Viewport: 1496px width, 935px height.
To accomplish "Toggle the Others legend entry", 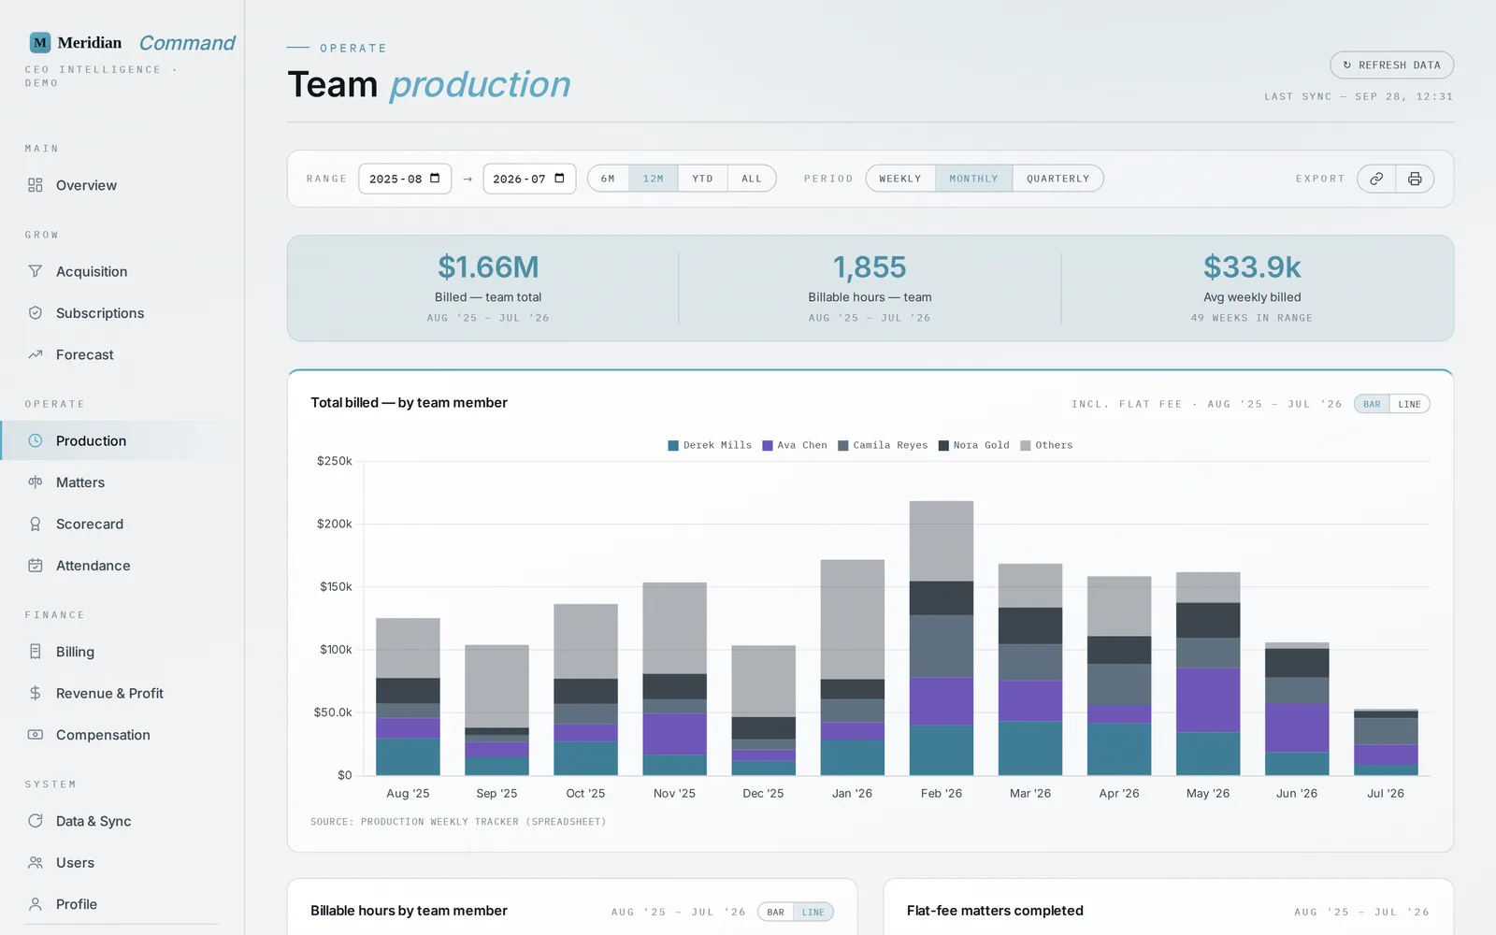I will pos(1046,446).
